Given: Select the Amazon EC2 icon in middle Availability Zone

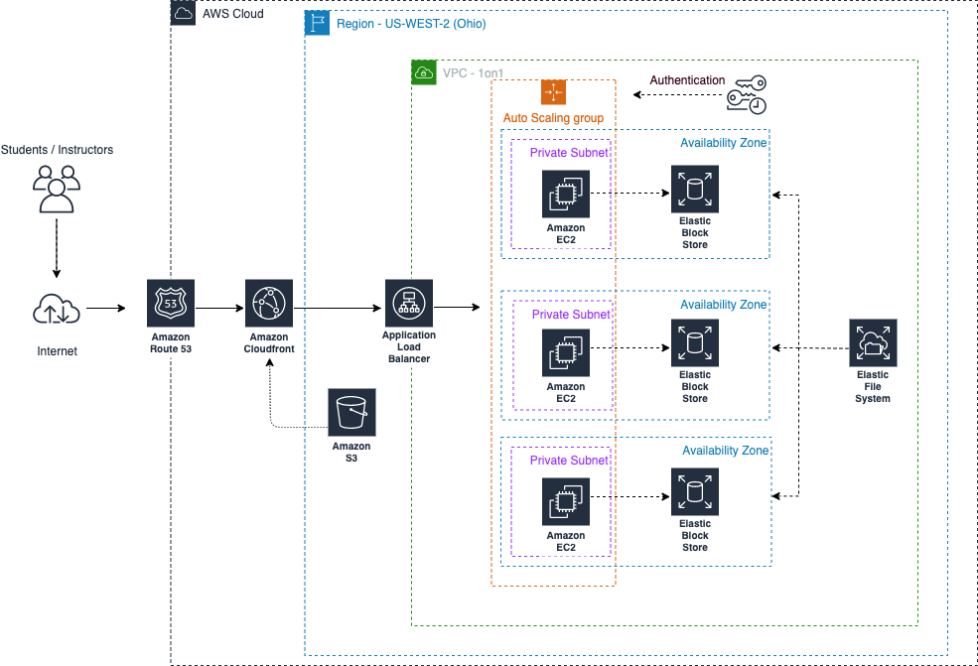Looking at the screenshot, I should point(566,353).
